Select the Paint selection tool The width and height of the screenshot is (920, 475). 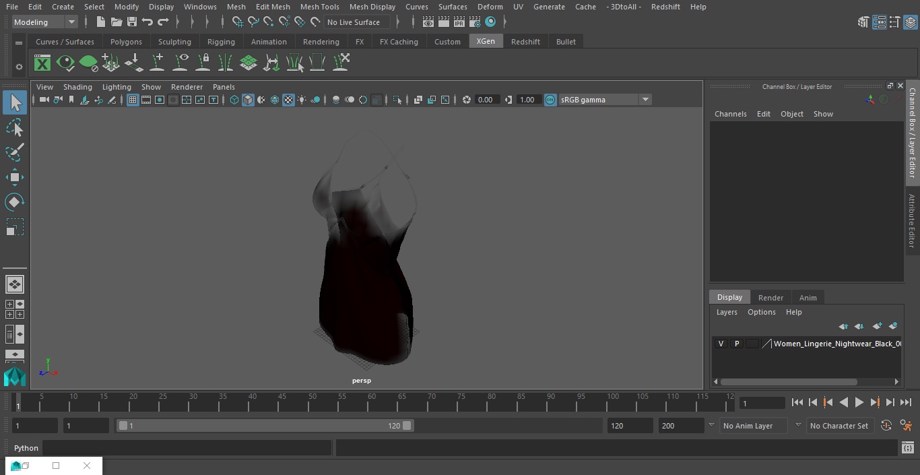[x=15, y=152]
